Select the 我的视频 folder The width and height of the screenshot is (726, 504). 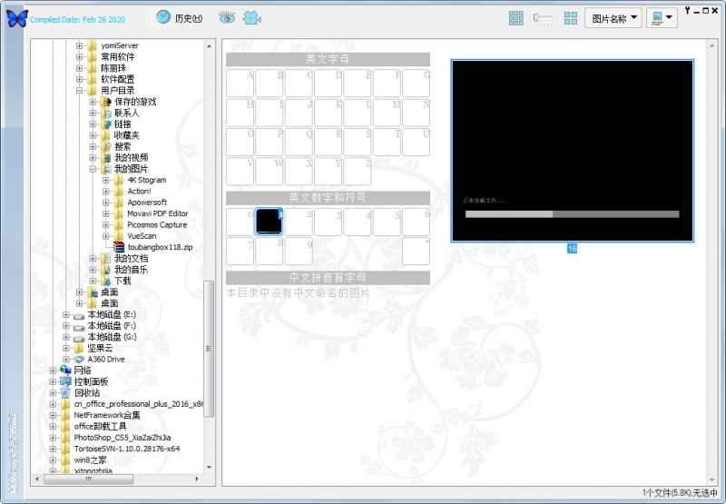131,157
